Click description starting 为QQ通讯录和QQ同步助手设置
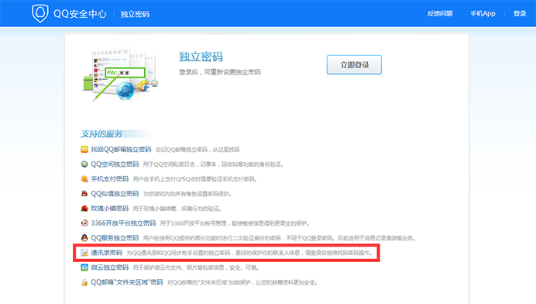The width and height of the screenshot is (536, 304). [x=249, y=253]
